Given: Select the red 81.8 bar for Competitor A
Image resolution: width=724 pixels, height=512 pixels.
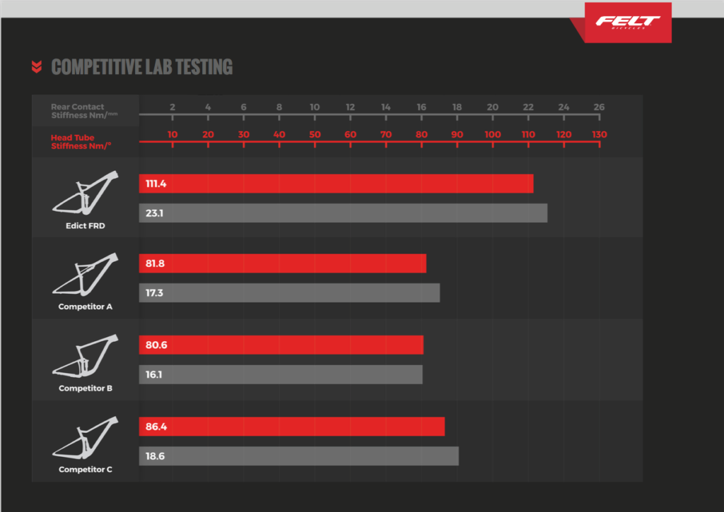Looking at the screenshot, I should [x=283, y=263].
